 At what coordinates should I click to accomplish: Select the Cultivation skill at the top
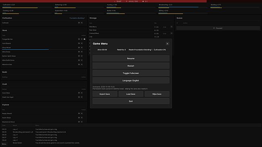[9, 5]
